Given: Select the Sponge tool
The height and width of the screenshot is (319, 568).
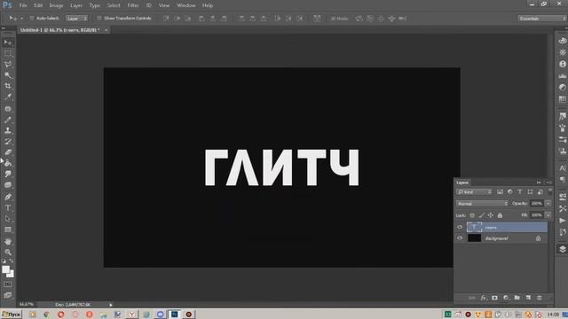Looking at the screenshot, I should pyautogui.click(x=8, y=185).
